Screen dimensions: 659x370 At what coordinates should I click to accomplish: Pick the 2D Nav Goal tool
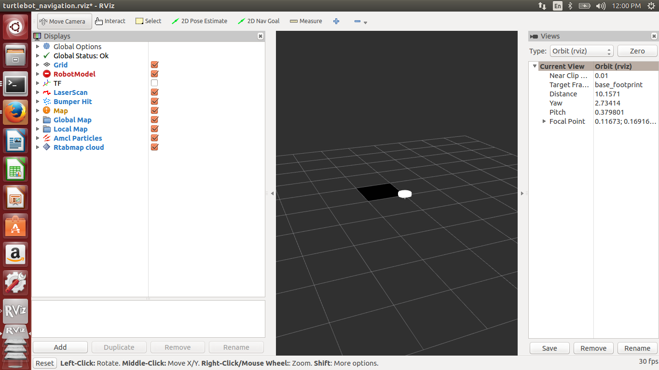click(259, 21)
